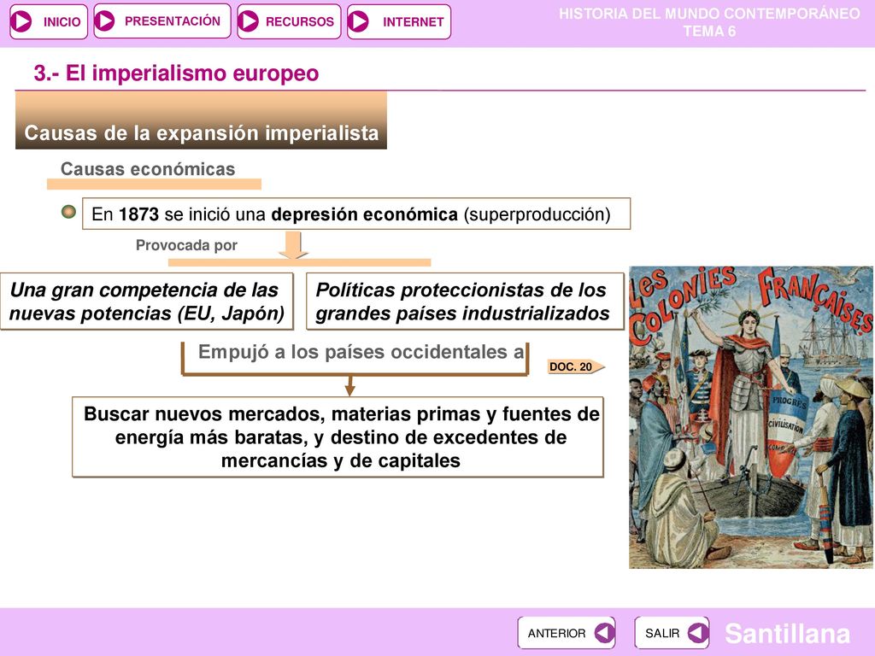Open the DOC. 20 document tag
Image resolution: width=875 pixels, height=656 pixels.
tap(575, 366)
